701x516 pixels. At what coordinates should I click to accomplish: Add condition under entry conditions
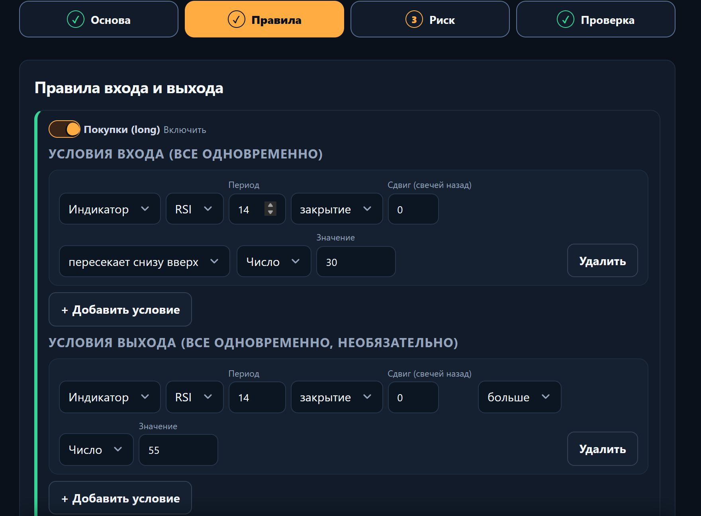(x=120, y=309)
